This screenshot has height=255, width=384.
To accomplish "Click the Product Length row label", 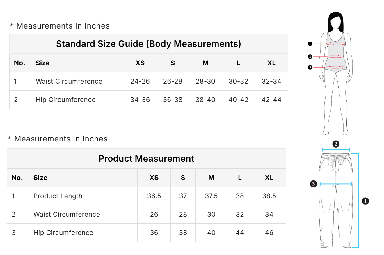I will [x=58, y=196].
